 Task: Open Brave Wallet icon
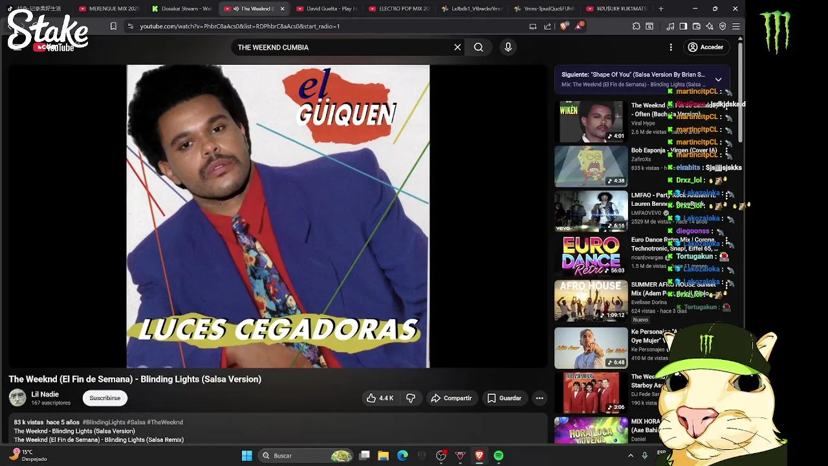[x=697, y=26]
